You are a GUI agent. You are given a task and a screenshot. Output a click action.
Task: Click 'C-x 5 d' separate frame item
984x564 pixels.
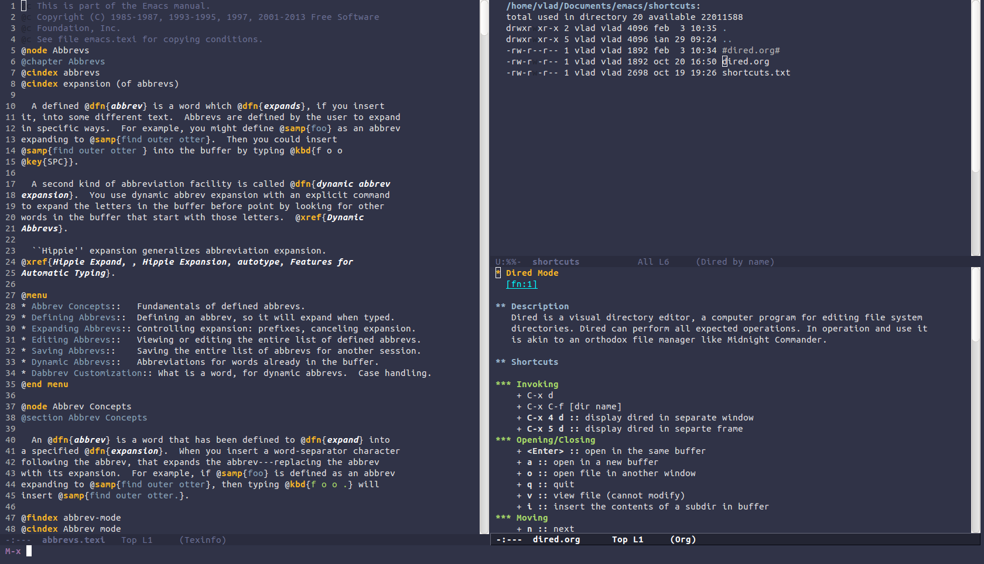(630, 429)
